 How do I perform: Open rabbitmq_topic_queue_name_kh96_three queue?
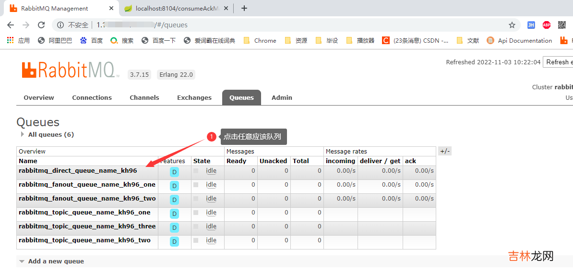click(x=87, y=226)
